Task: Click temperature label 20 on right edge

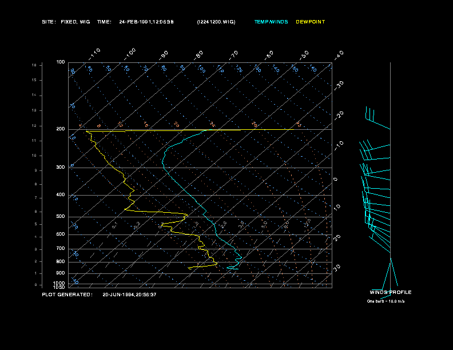Action: tap(337, 238)
